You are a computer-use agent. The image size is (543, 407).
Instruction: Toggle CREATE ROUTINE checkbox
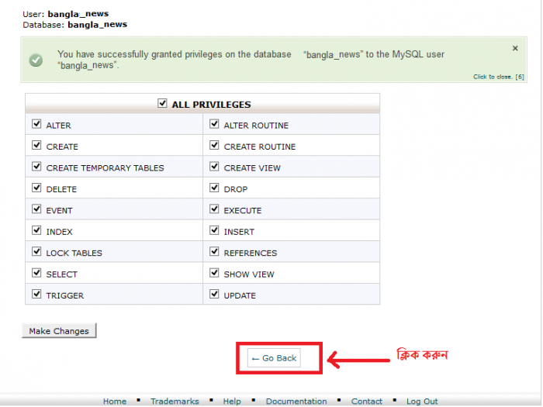(214, 145)
